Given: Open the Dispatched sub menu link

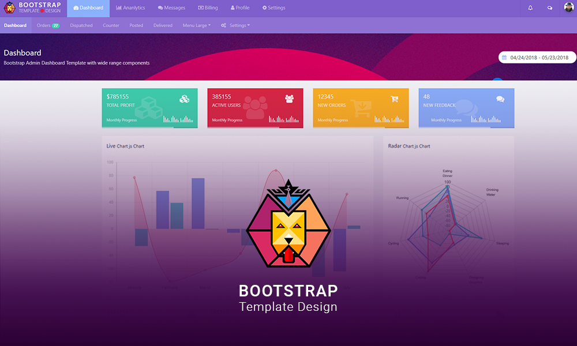Looking at the screenshot, I should tap(81, 25).
